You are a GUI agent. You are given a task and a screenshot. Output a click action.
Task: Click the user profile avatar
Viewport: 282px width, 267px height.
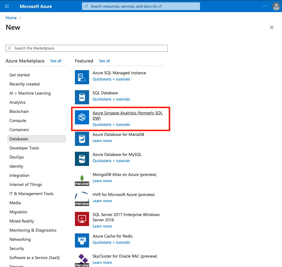pyautogui.click(x=276, y=6)
